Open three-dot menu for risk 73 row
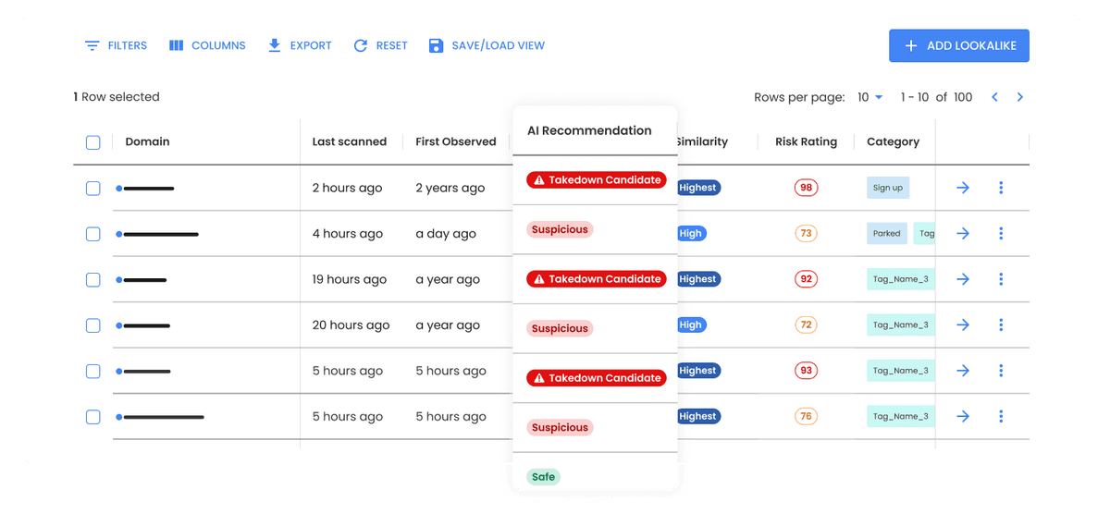 (x=1001, y=234)
